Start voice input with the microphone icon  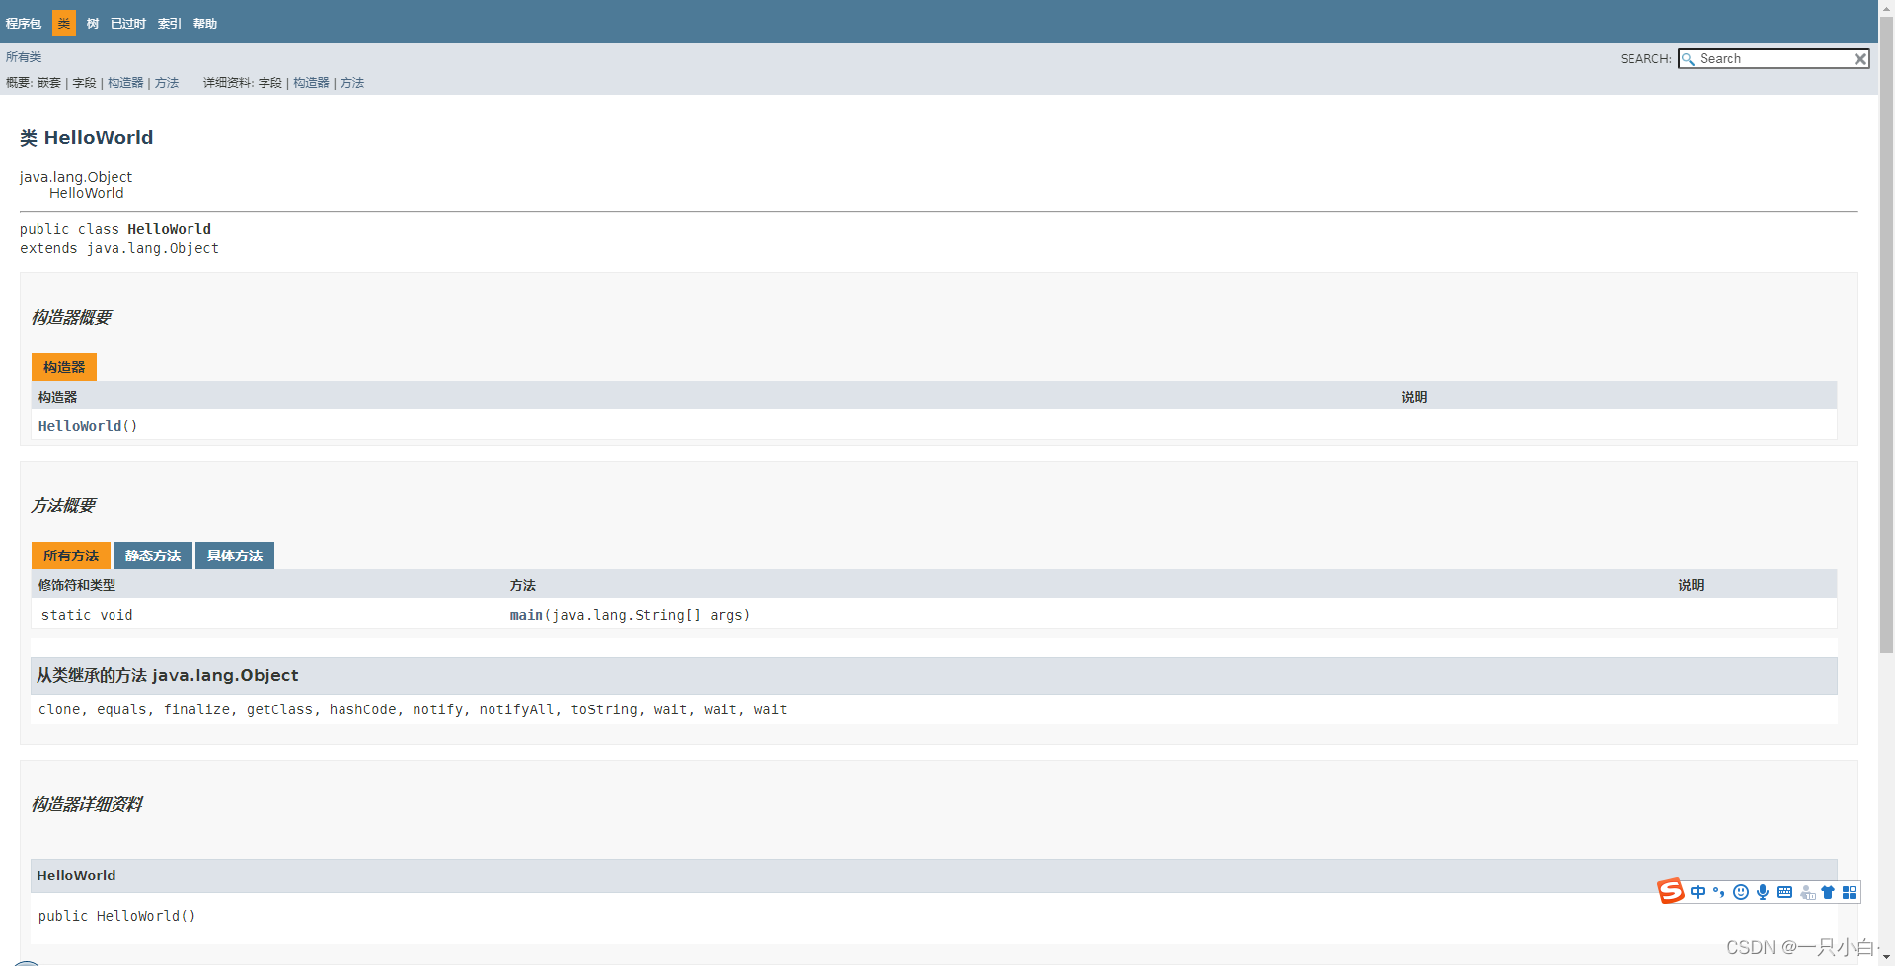click(x=1763, y=892)
